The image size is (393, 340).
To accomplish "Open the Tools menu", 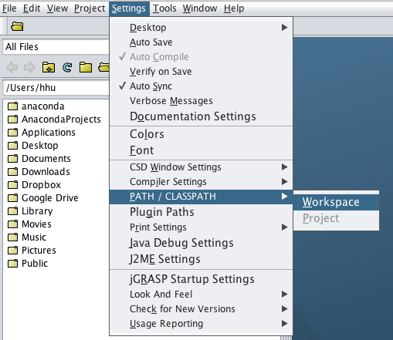I will coord(164,8).
